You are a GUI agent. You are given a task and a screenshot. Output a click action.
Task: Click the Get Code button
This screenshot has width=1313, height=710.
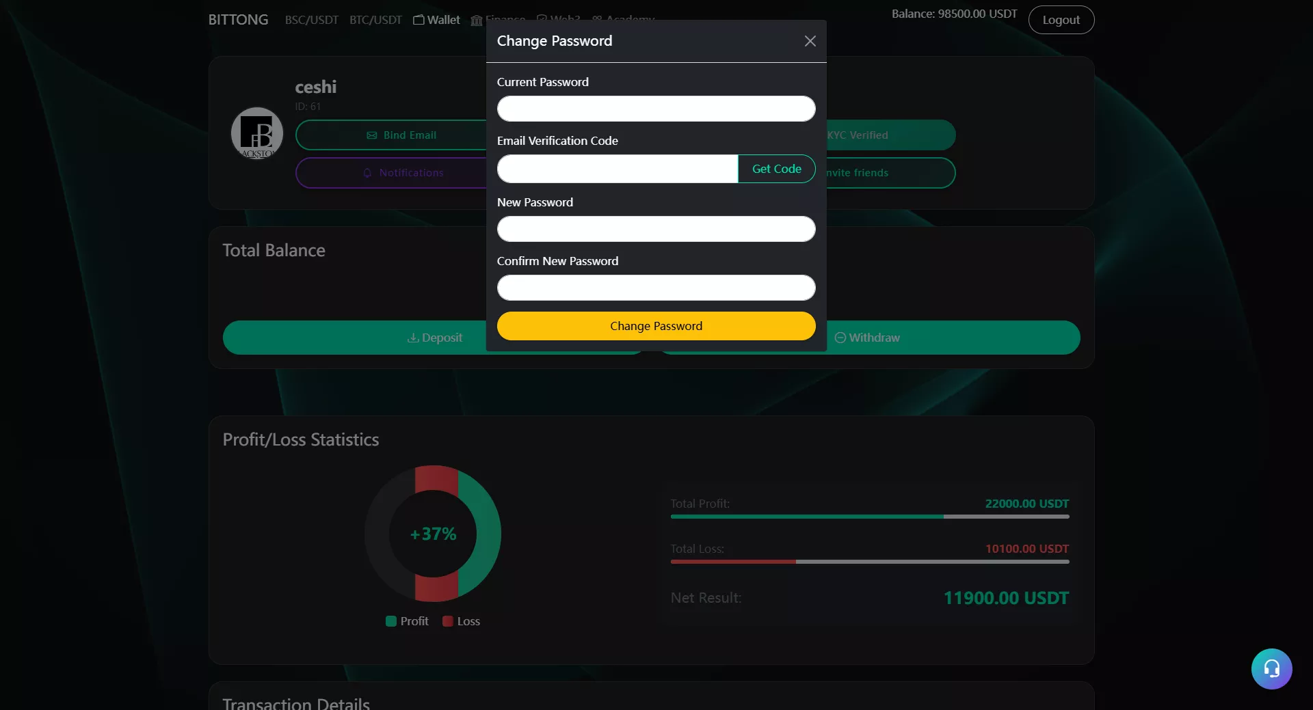point(776,169)
